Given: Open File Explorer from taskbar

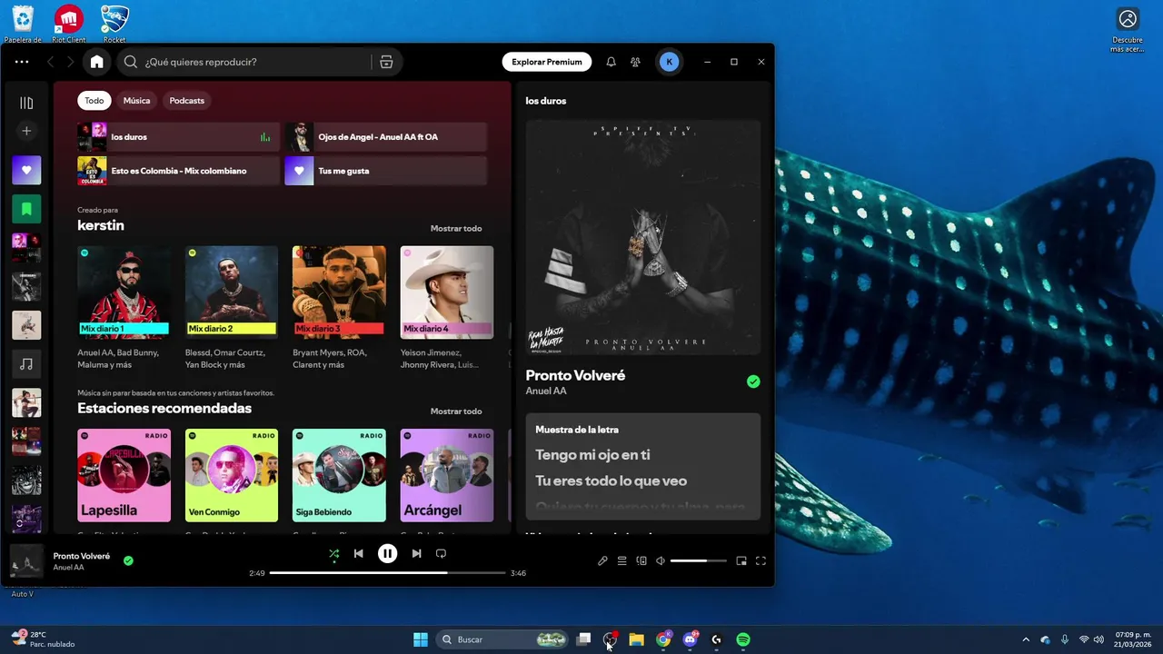Looking at the screenshot, I should coord(636,639).
